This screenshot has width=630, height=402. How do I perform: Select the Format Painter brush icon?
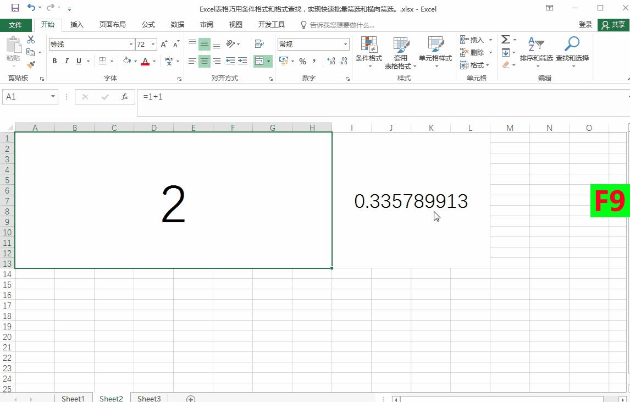[31, 65]
